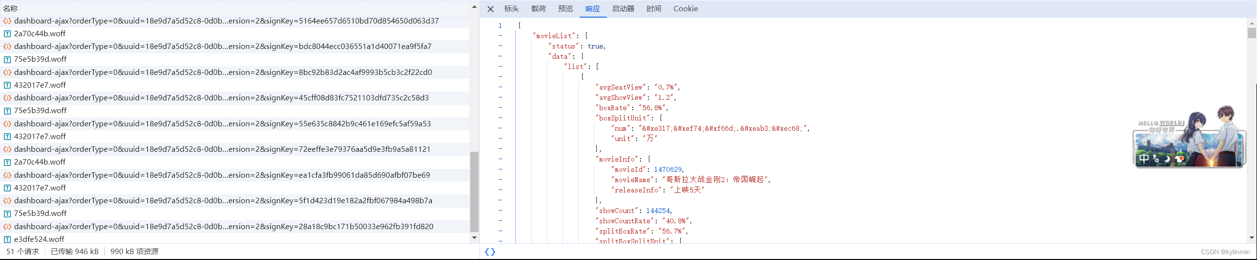
Task: Click the "showCountRate": "40.8%" line
Action: pyautogui.click(x=643, y=221)
